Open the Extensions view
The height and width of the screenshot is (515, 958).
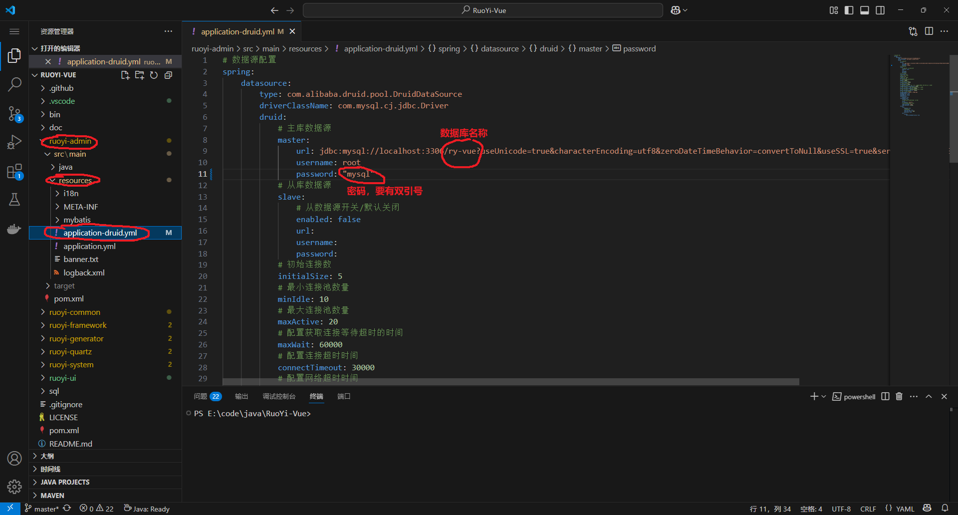point(14,171)
